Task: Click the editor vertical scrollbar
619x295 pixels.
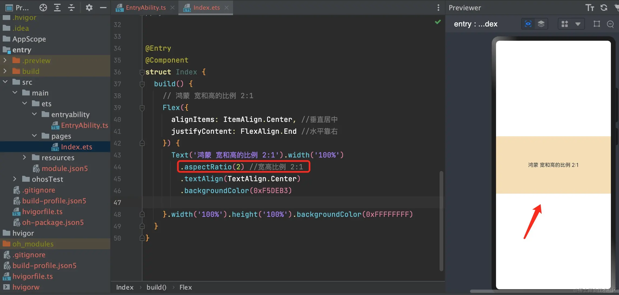Action: [441, 221]
